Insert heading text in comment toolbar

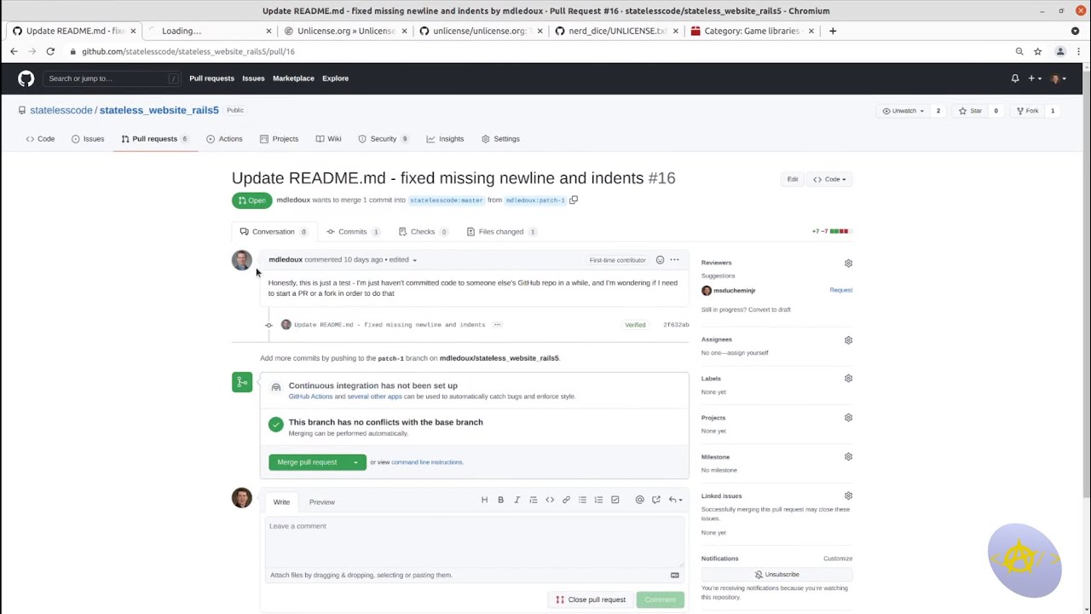tap(484, 500)
